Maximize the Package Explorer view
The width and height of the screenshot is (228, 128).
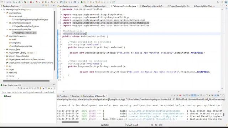[x=54, y=5]
